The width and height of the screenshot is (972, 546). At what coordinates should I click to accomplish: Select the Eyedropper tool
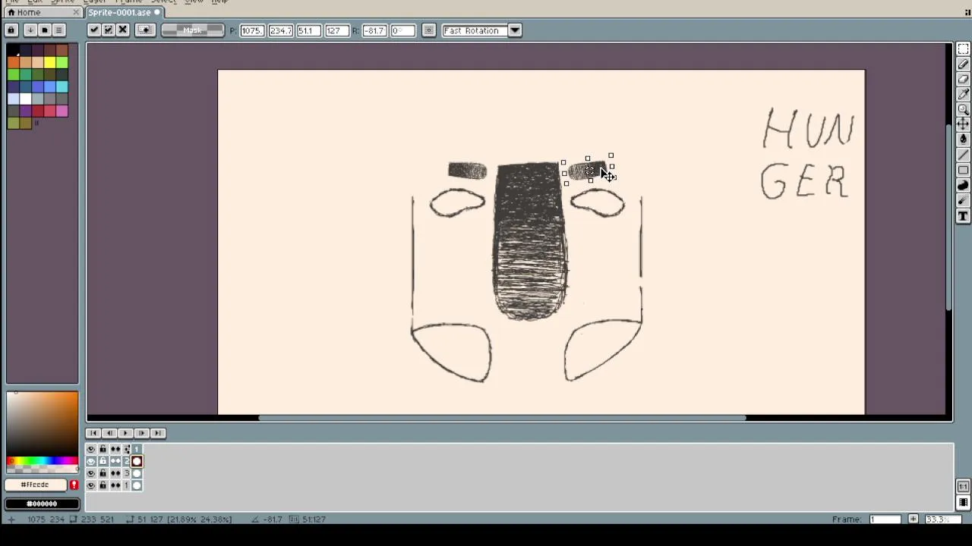coord(963,95)
